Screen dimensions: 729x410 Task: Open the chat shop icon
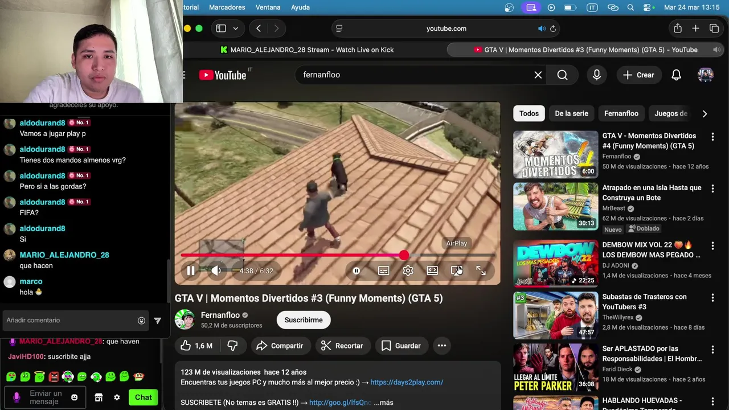(x=99, y=397)
